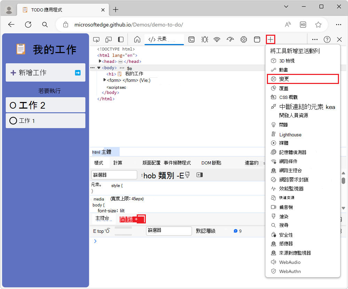Open WebAudio from the tools menu
Viewport: 348px width, 289px height.
coord(303,262)
